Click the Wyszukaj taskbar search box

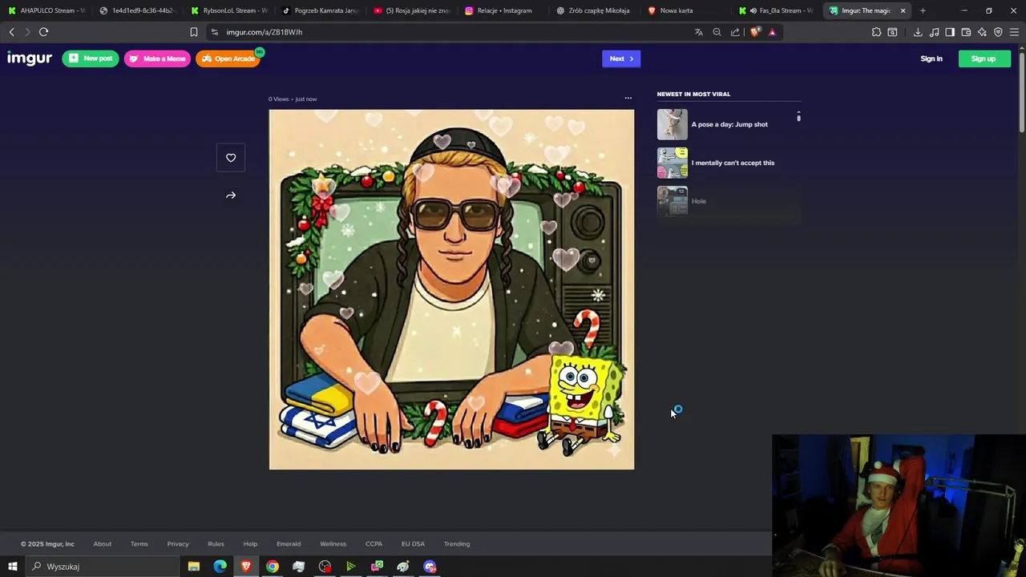(x=103, y=567)
